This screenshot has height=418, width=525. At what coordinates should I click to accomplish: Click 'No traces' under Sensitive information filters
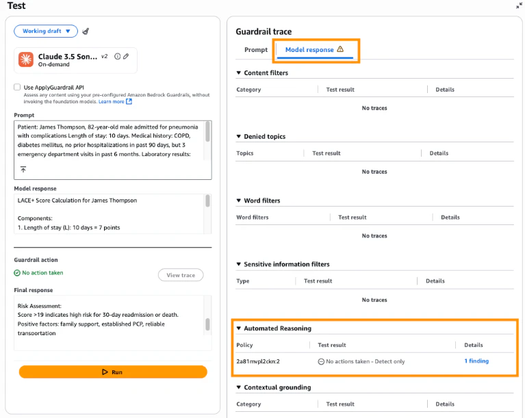374,300
